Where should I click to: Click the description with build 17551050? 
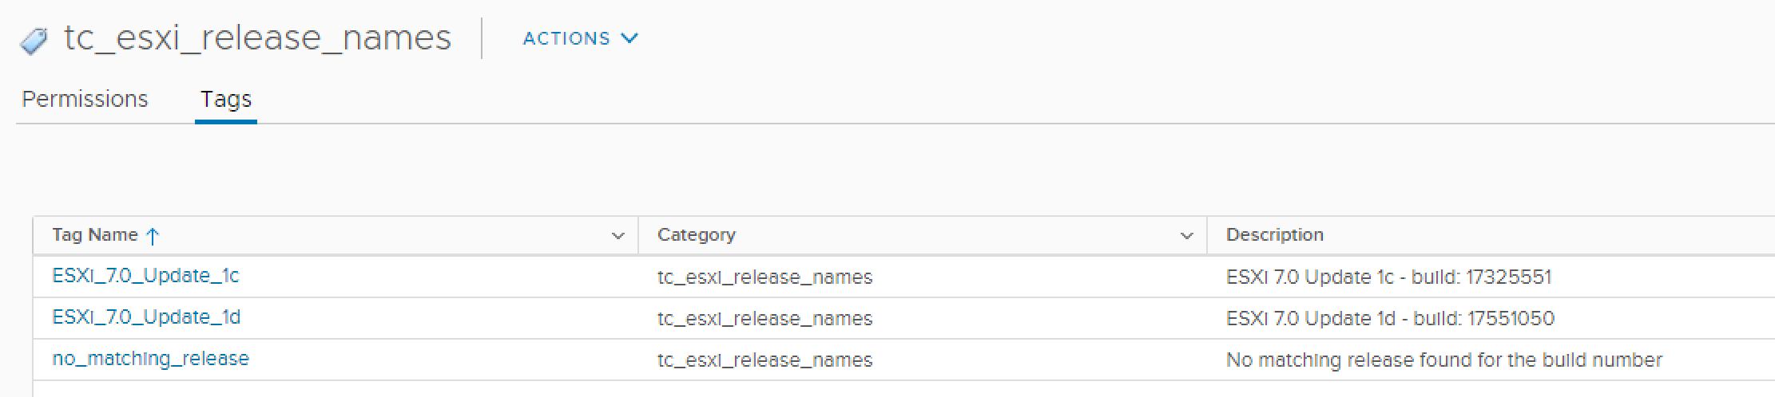tap(1390, 319)
